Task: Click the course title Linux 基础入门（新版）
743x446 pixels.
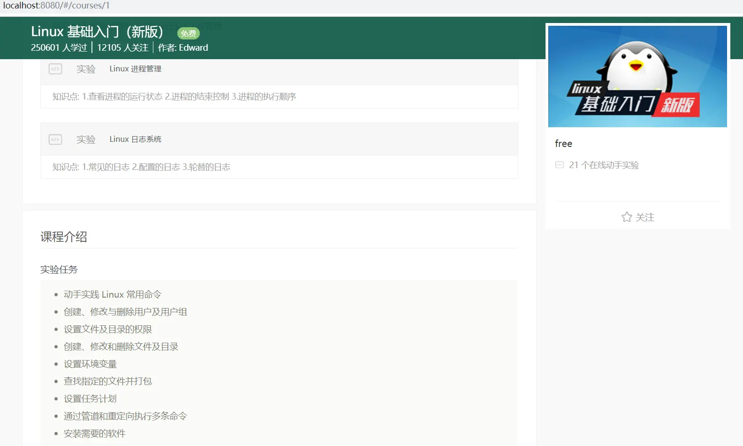Action: [x=97, y=31]
